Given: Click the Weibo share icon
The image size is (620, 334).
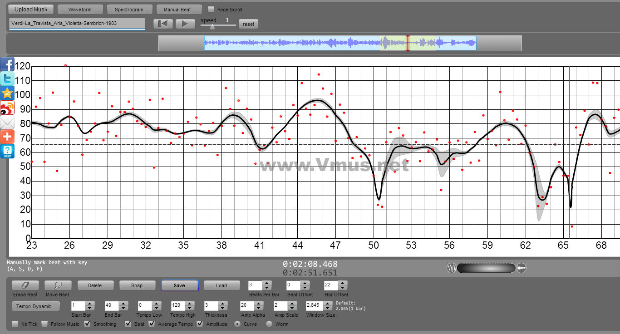Looking at the screenshot, I should point(7,108).
